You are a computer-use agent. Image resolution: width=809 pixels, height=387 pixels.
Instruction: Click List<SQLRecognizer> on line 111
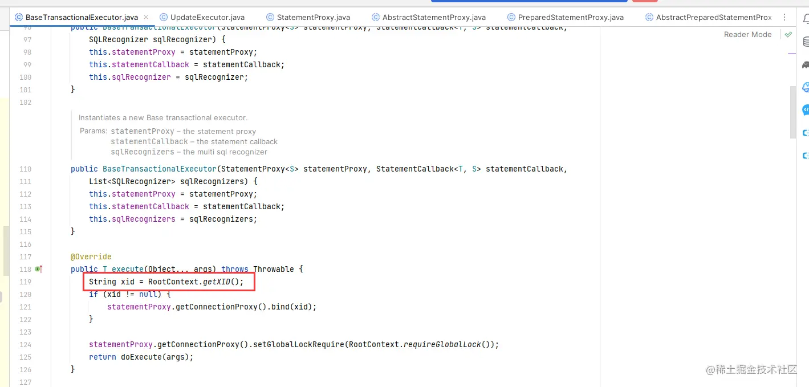(132, 181)
